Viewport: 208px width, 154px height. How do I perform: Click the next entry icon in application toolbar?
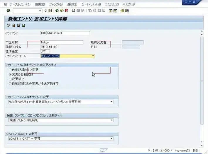tap(23, 25)
